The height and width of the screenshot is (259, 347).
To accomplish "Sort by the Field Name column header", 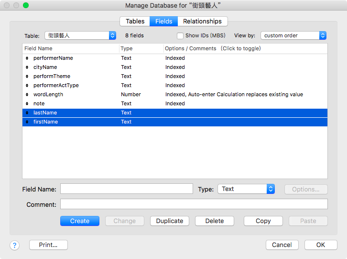I will [71, 48].
